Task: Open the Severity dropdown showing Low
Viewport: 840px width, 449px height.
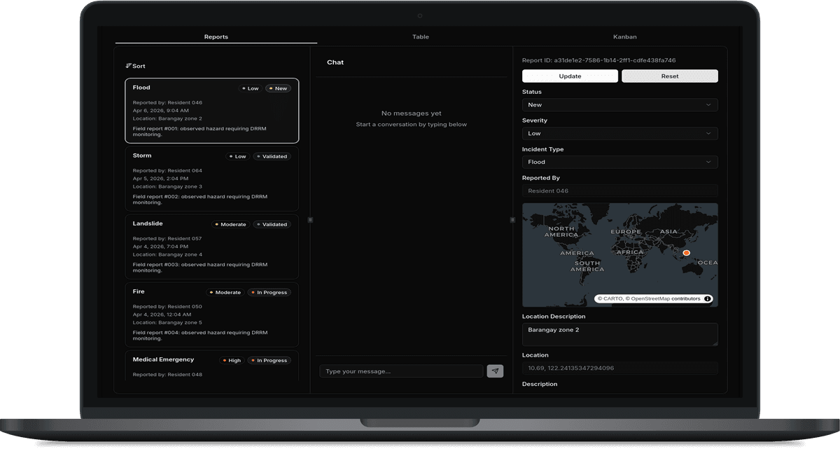Action: coord(619,133)
